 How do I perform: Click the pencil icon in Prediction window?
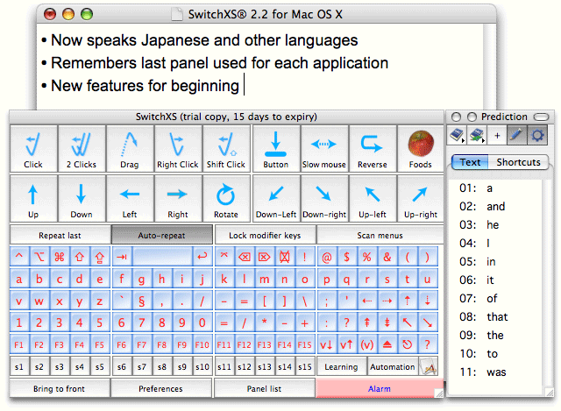516,135
